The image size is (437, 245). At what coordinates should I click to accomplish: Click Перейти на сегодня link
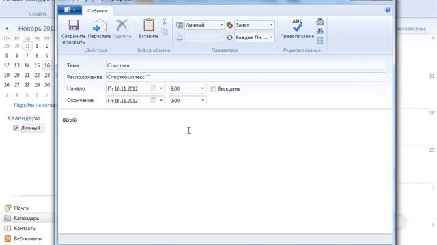[x=35, y=105]
